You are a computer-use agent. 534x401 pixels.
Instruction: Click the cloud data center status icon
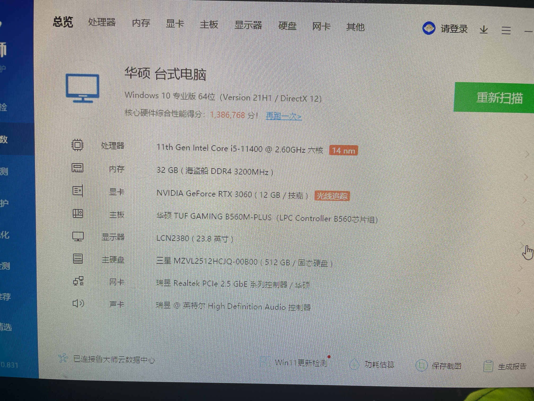click(x=63, y=359)
